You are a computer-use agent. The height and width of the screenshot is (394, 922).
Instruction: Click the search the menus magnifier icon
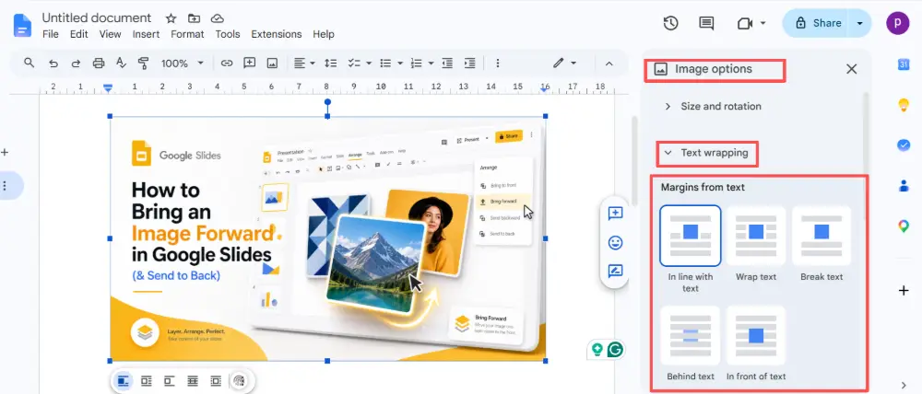pyautogui.click(x=29, y=63)
